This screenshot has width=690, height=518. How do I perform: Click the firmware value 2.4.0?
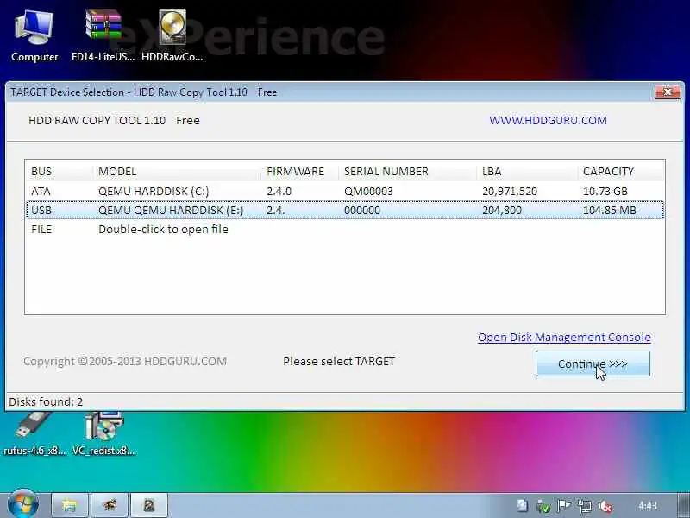point(279,191)
